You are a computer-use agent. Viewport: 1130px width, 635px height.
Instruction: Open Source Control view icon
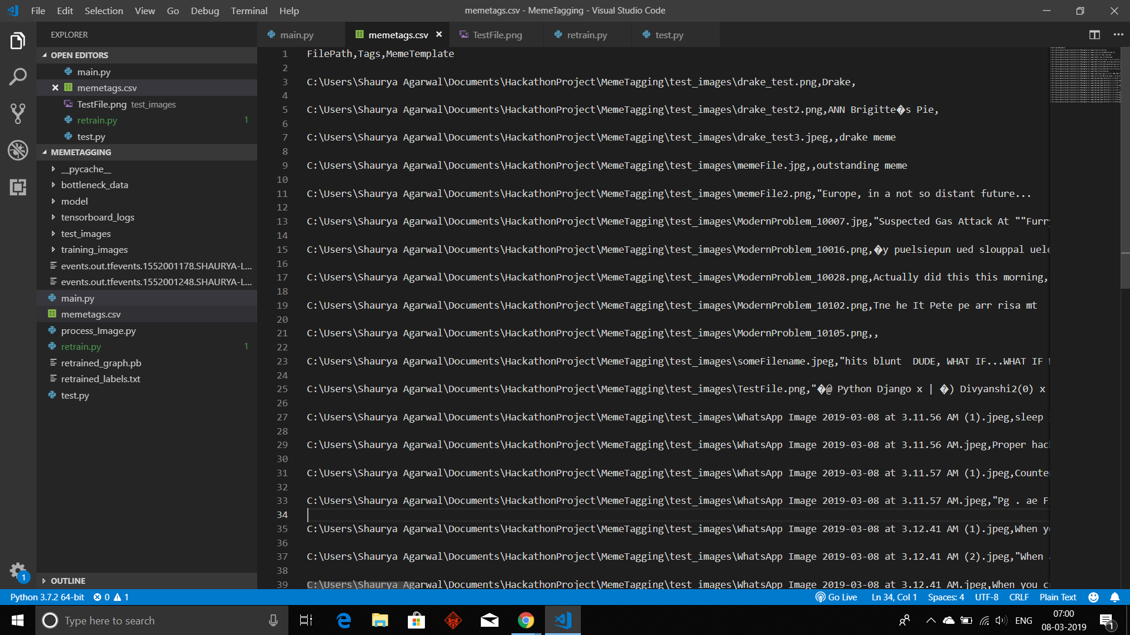coord(18,113)
